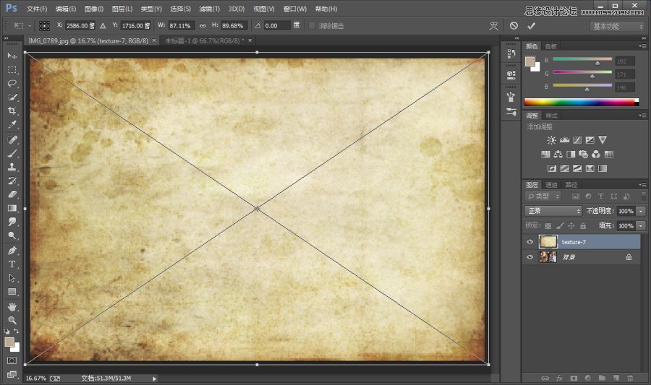Viewport: 651px width, 385px height.
Task: Open the opacity 不透明度 slider dropdown
Action: click(x=641, y=211)
